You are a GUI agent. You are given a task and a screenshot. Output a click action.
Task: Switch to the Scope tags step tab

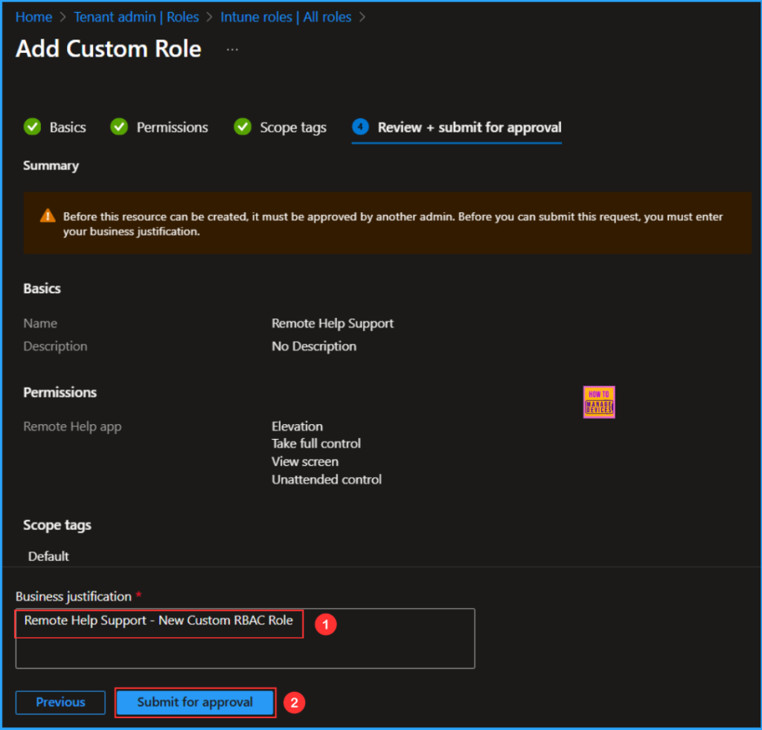pyautogui.click(x=280, y=127)
